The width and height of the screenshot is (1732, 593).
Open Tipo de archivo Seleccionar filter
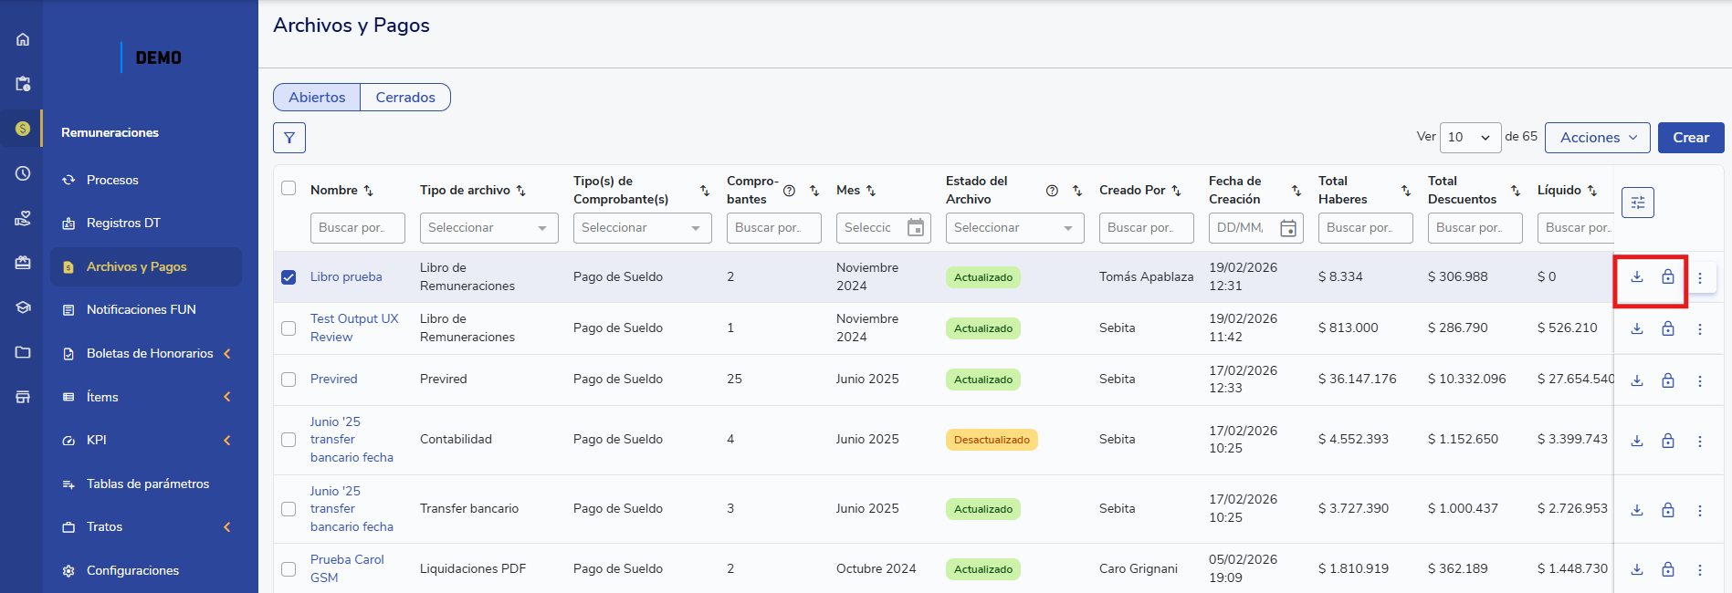pyautogui.click(x=488, y=228)
